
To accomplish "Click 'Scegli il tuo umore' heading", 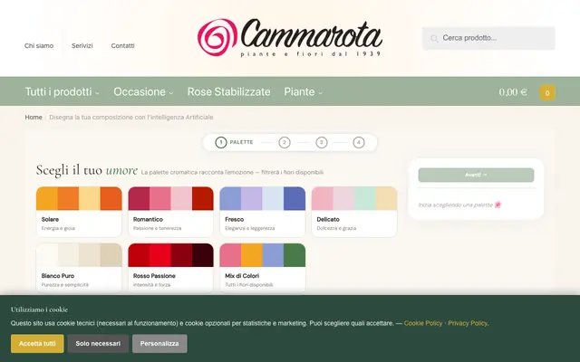I will point(87,170).
